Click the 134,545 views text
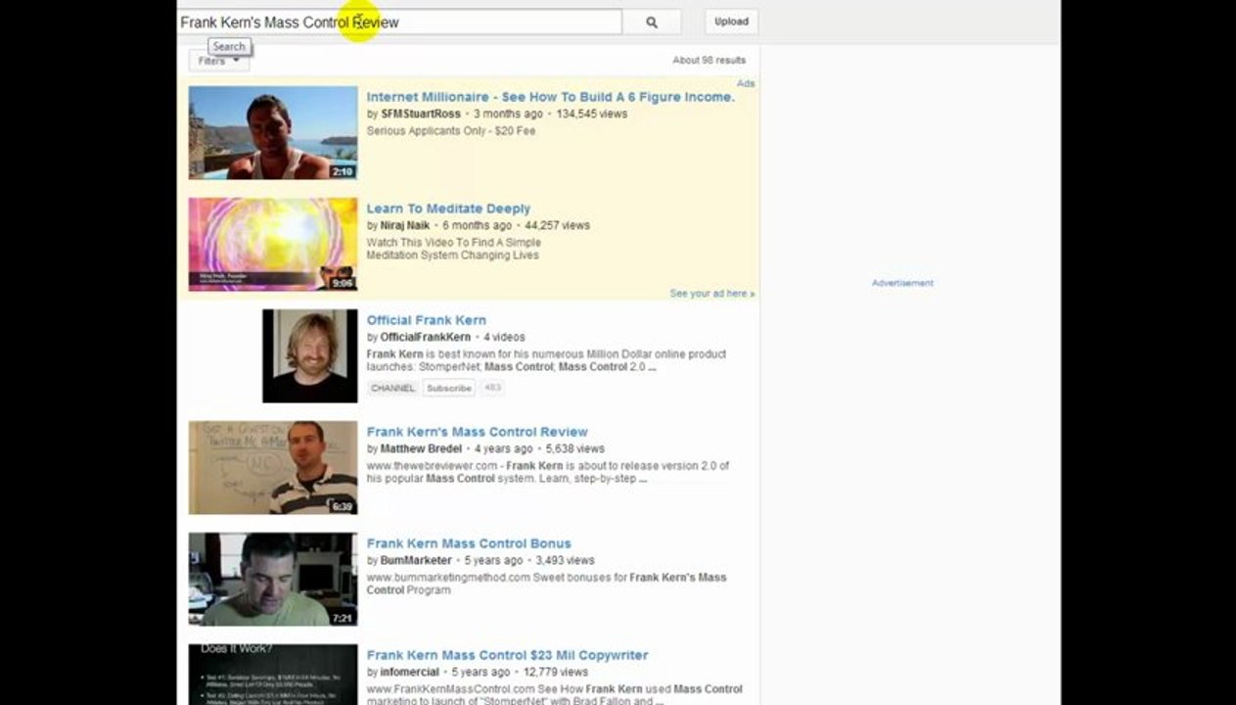Image resolution: width=1236 pixels, height=705 pixels. [x=592, y=114]
